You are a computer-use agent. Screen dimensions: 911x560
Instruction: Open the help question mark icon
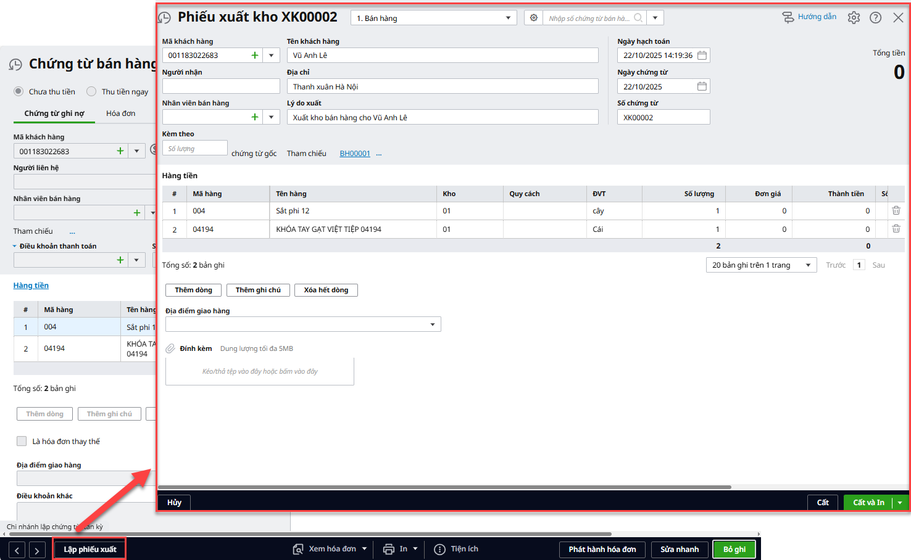point(875,18)
